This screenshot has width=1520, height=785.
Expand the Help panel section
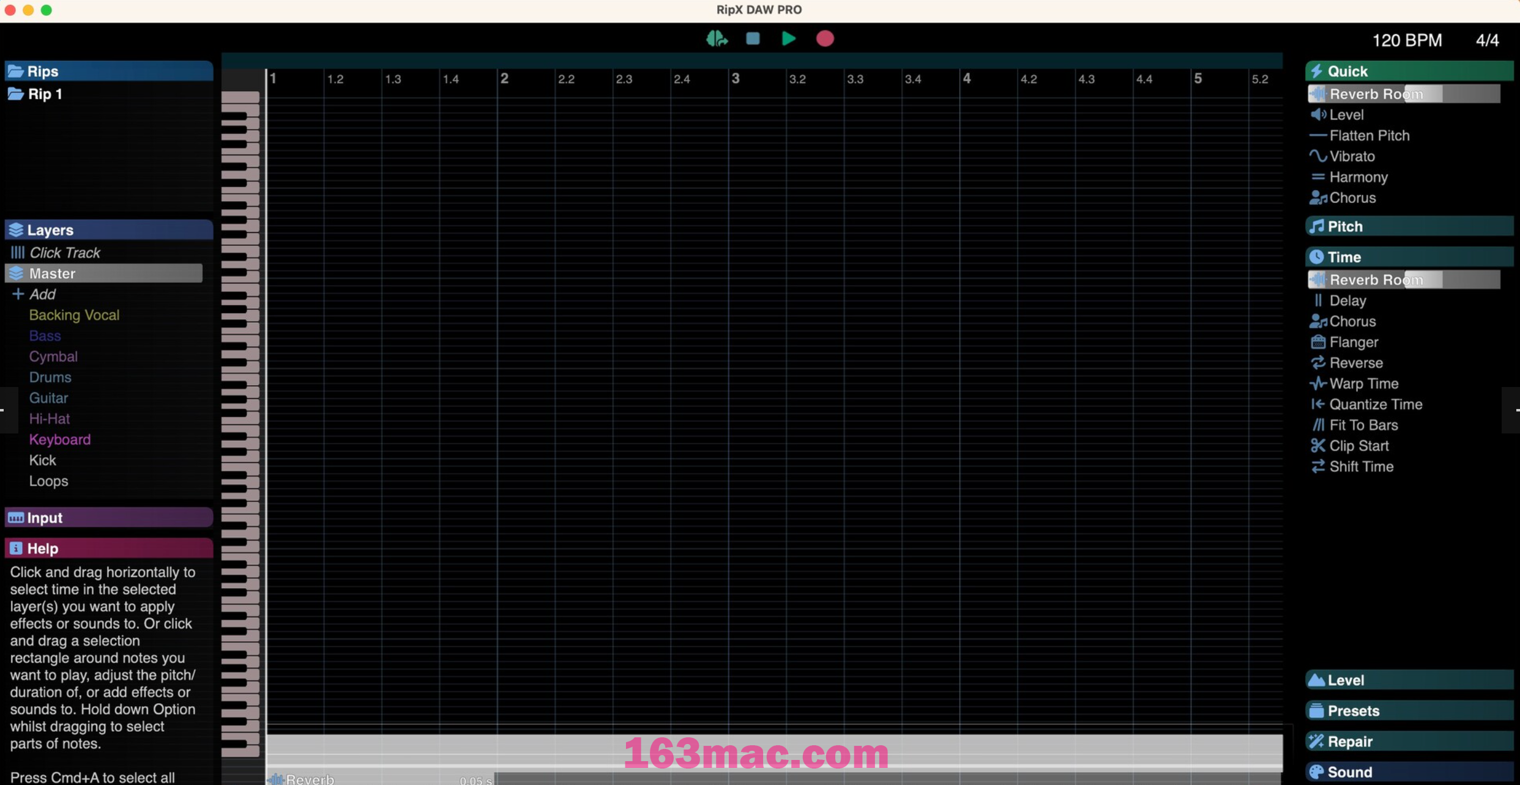pyautogui.click(x=109, y=548)
